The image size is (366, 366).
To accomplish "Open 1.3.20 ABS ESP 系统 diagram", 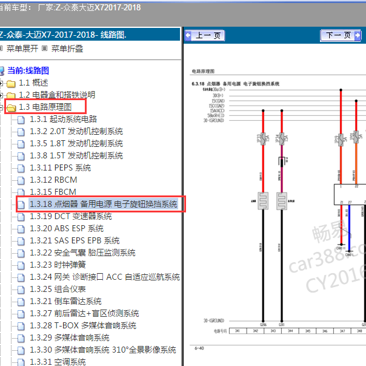I will point(67,228).
